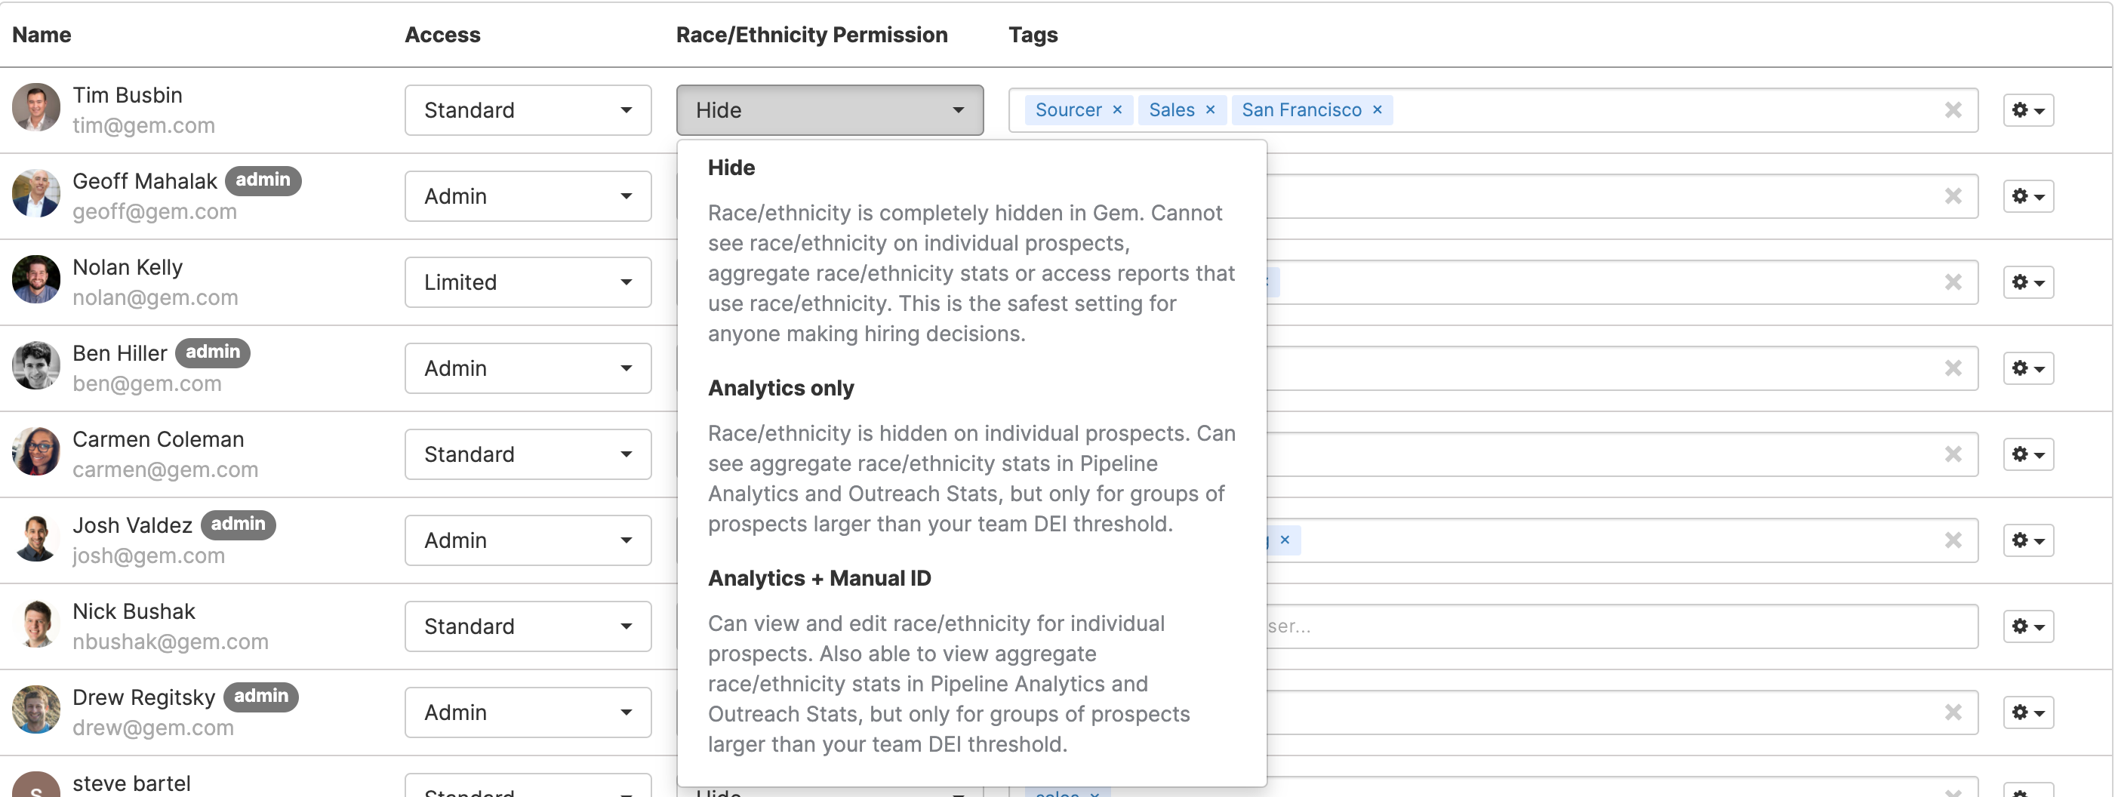
Task: Open Access dropdown for Nick Bushak
Action: pyautogui.click(x=528, y=627)
